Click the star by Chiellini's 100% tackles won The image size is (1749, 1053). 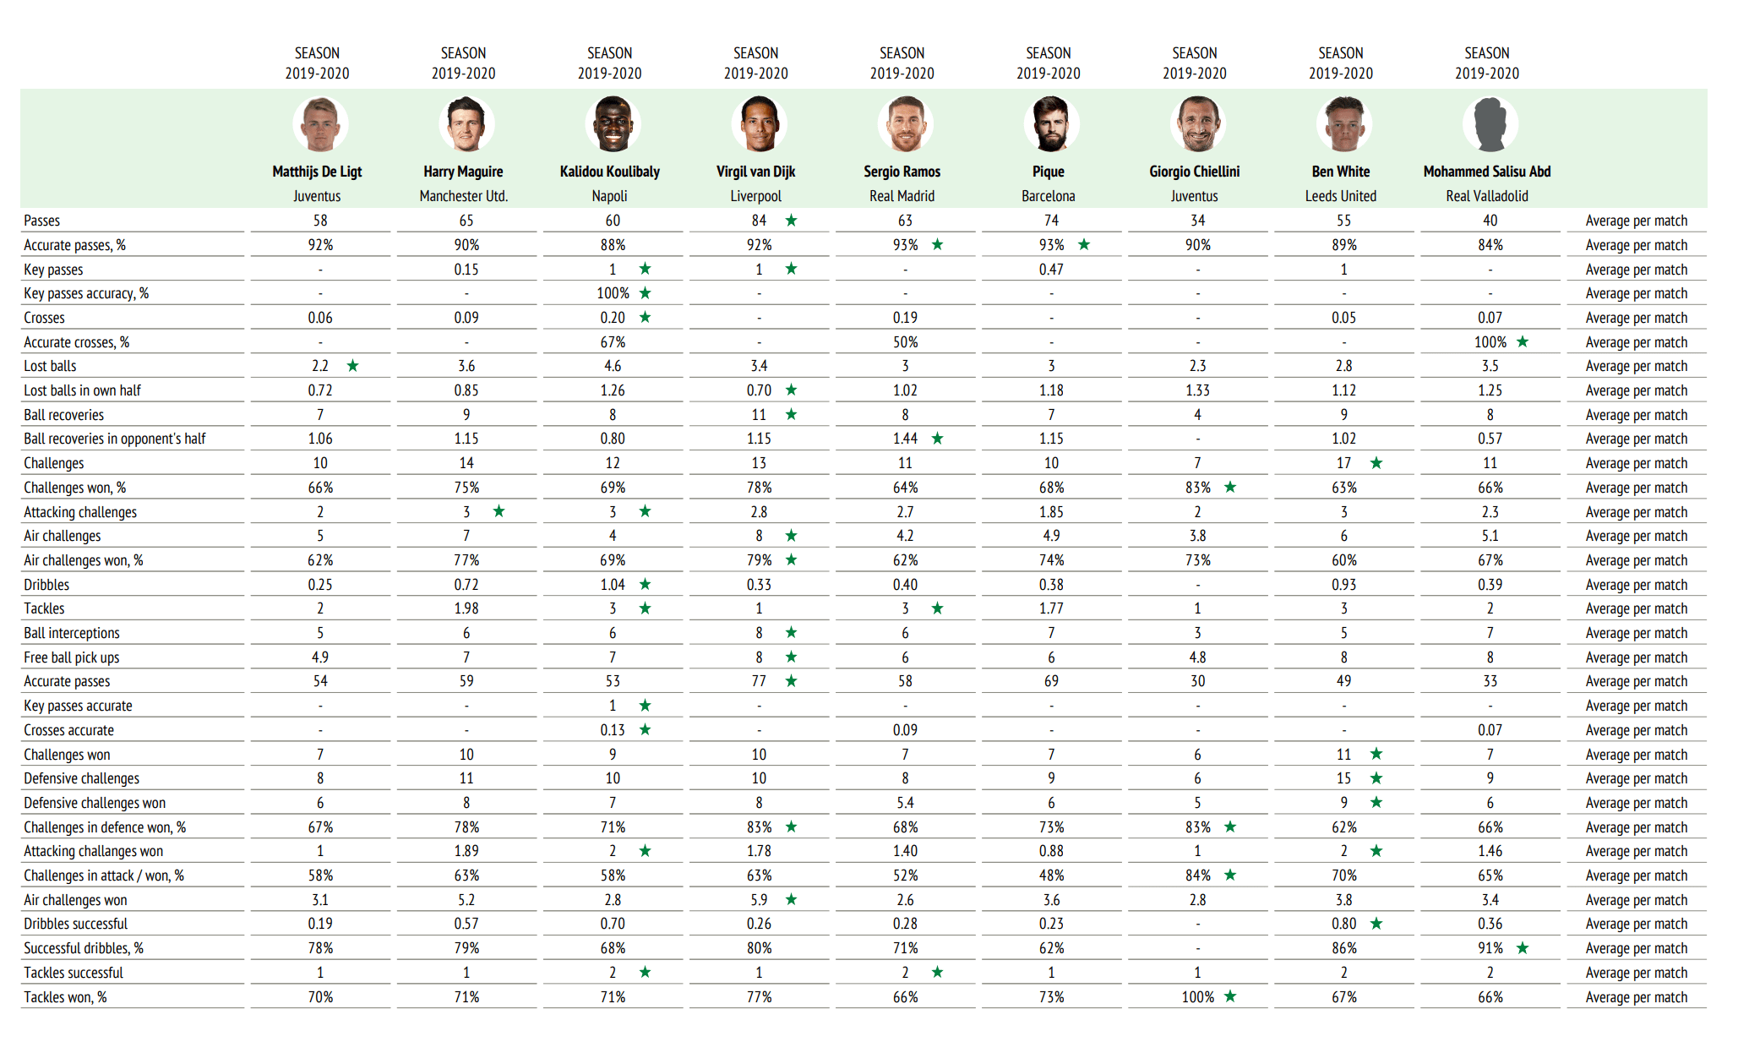pyautogui.click(x=1230, y=996)
